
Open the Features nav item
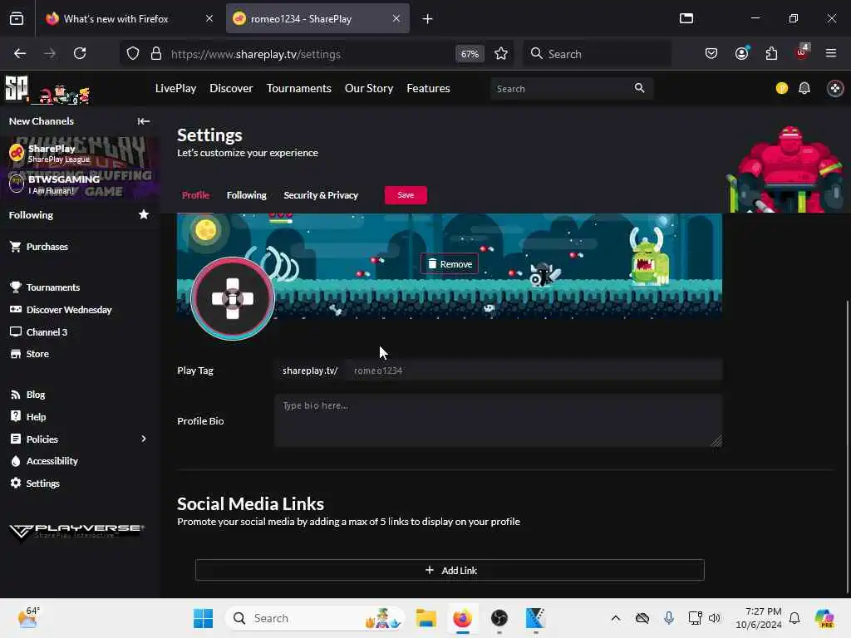pos(428,88)
